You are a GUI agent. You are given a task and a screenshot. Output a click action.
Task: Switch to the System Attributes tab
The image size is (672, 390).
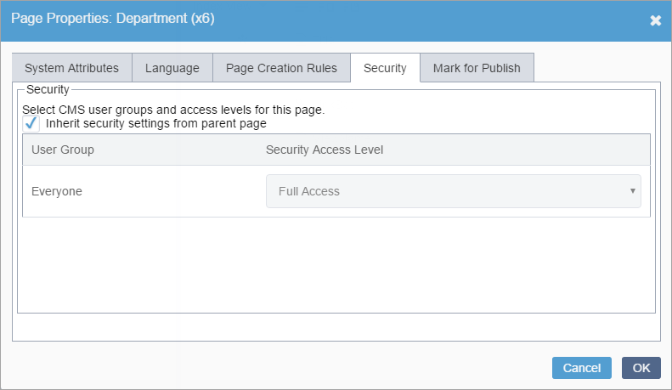(x=72, y=68)
